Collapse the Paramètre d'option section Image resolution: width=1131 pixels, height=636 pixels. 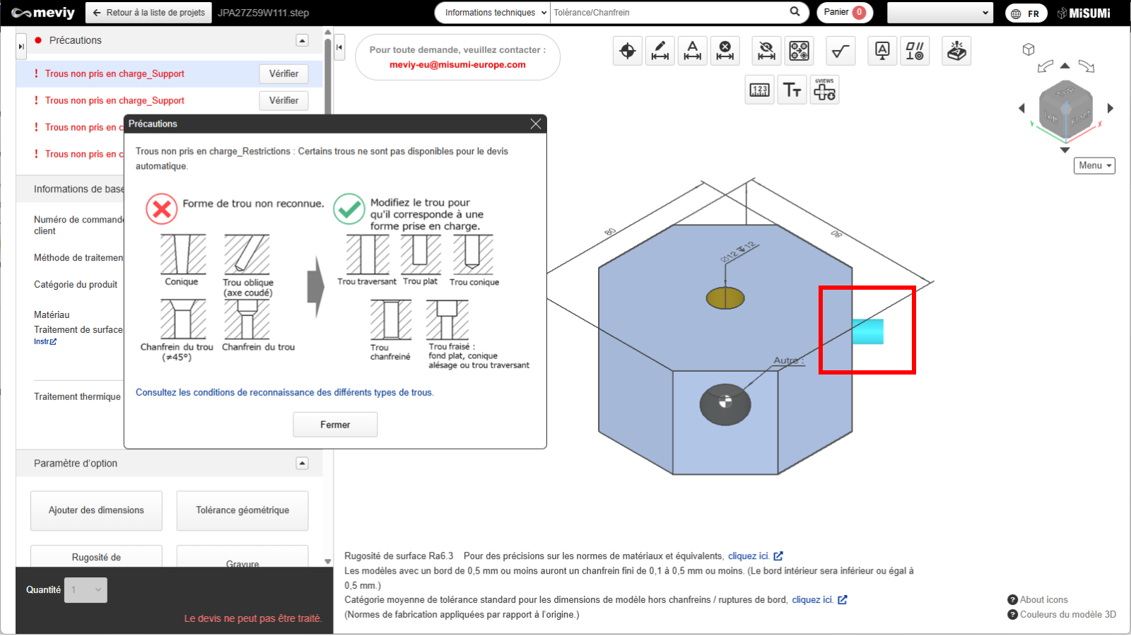(302, 464)
